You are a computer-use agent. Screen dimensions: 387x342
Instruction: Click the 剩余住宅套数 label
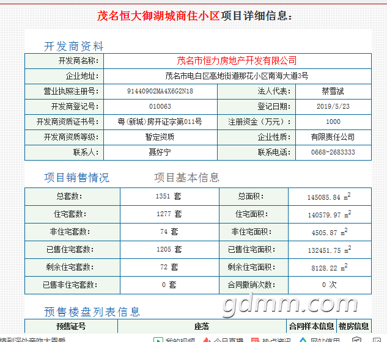70,267
